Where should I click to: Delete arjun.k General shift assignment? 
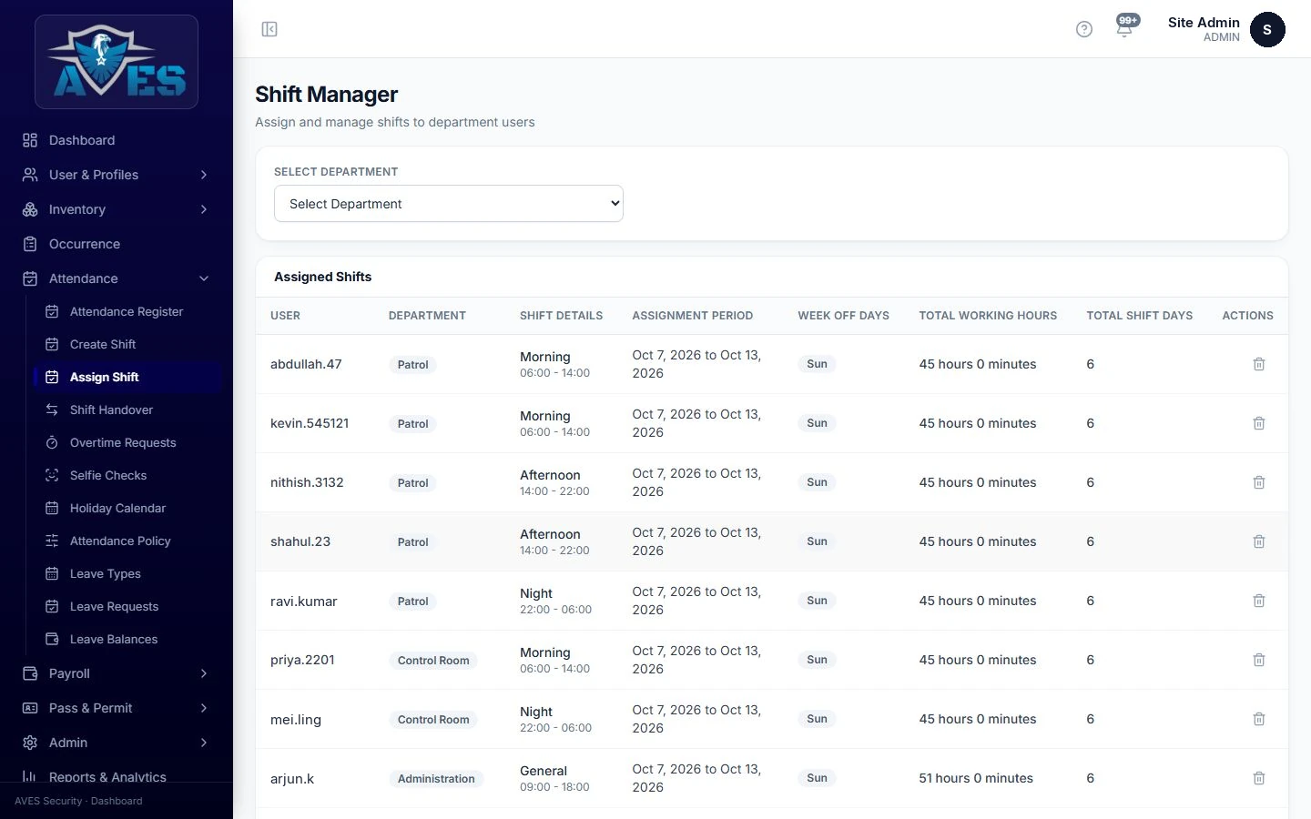tap(1259, 778)
